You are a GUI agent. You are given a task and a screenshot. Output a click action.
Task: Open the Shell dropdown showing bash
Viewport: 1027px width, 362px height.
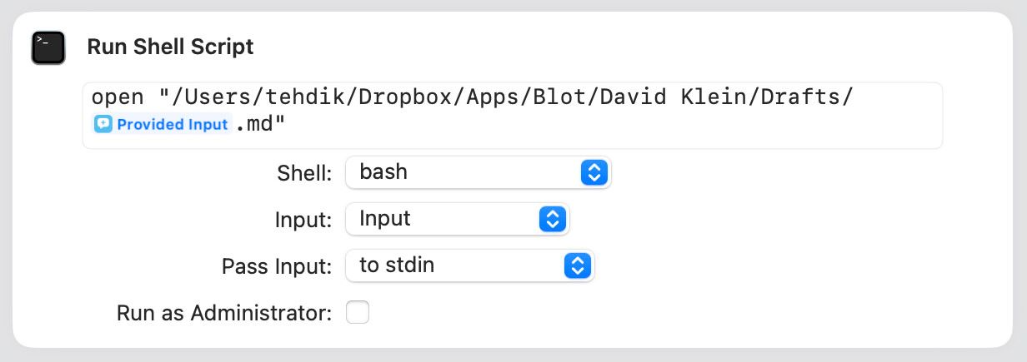(478, 172)
